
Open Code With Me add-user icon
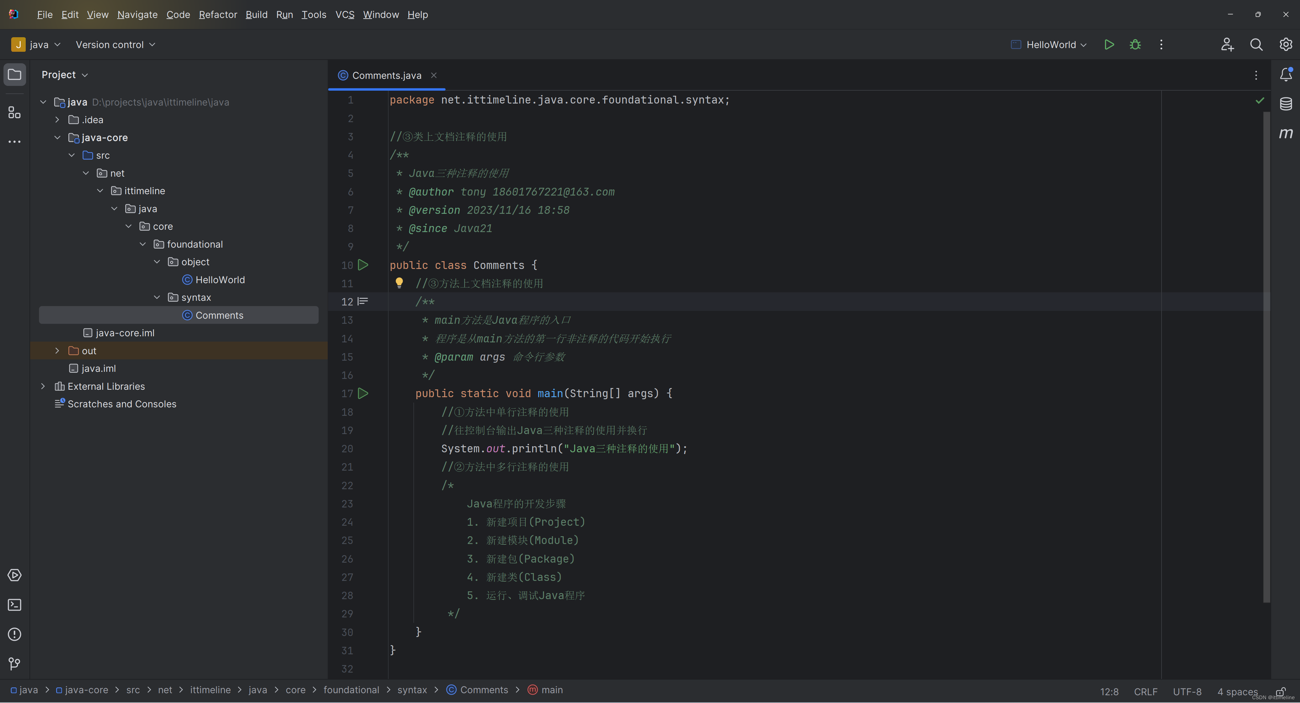pyautogui.click(x=1227, y=44)
